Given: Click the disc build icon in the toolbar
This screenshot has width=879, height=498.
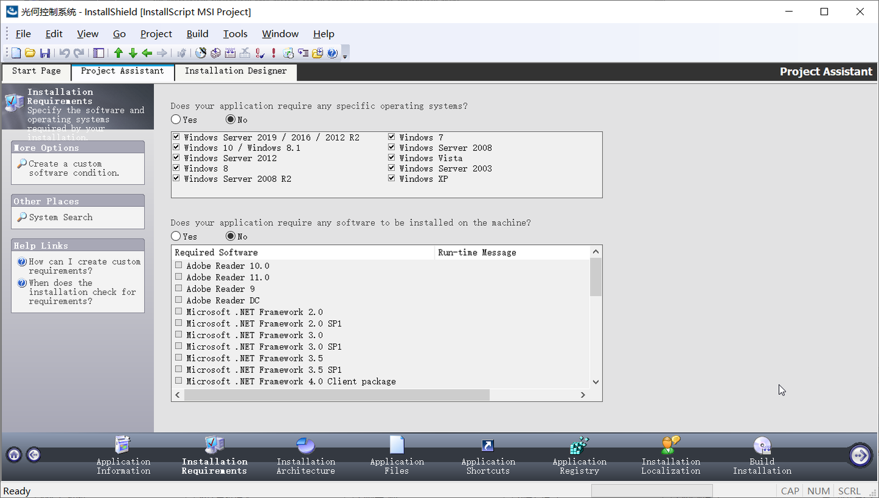Looking at the screenshot, I should [x=201, y=53].
